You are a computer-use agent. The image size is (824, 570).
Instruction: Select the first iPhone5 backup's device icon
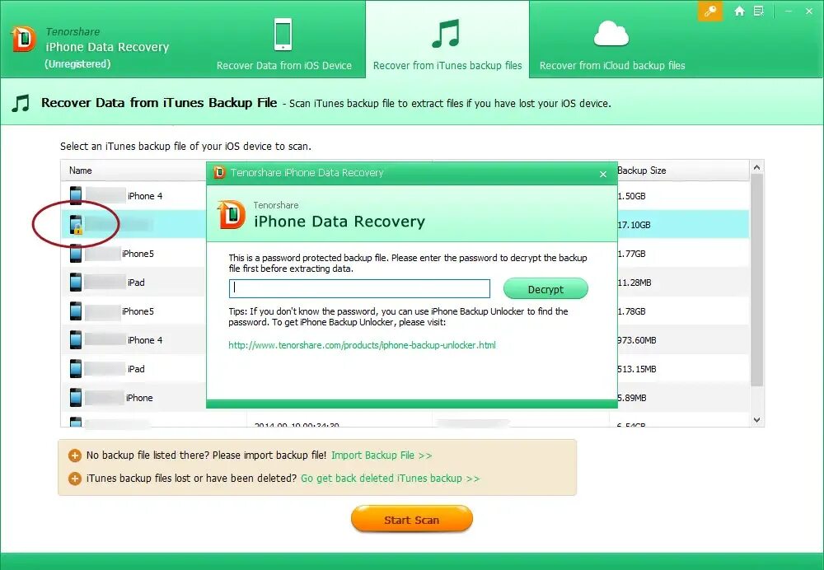click(x=76, y=253)
